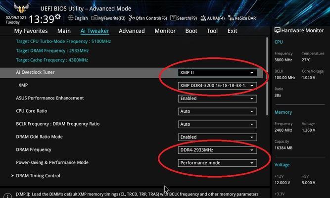
Task: Open MyFavorite(F3) shortcut
Action: [x=111, y=18]
